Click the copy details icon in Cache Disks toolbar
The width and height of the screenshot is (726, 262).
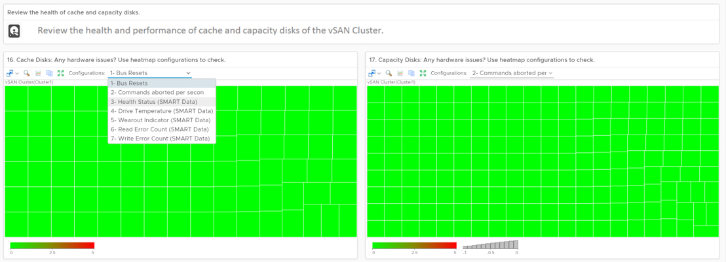[49, 73]
